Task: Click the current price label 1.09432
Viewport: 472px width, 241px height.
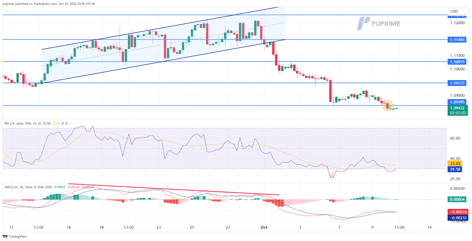Action: click(x=458, y=108)
